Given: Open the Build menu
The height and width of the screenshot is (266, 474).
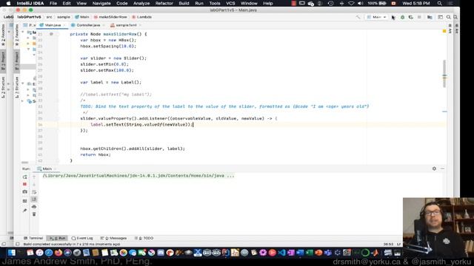Looking at the screenshot, I should [x=184, y=3].
